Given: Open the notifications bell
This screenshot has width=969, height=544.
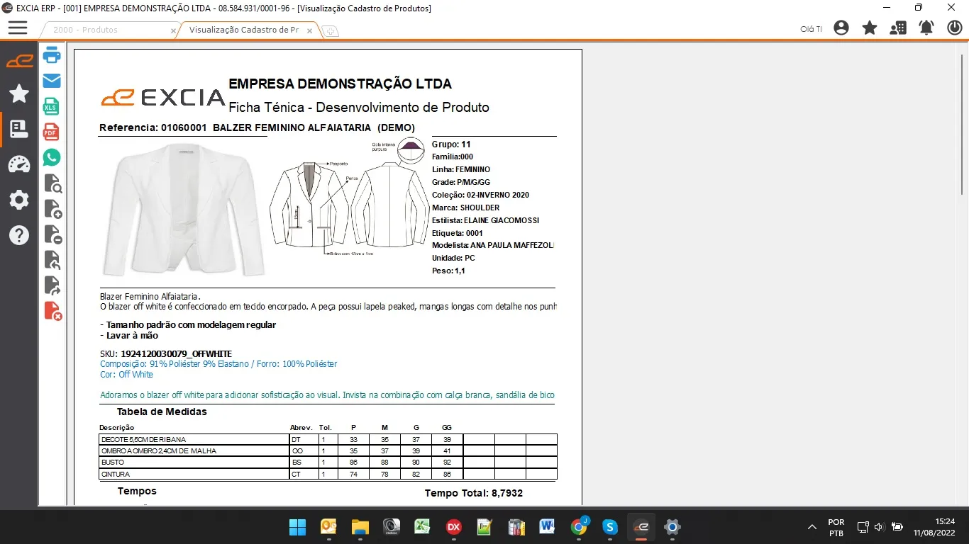Looking at the screenshot, I should pyautogui.click(x=926, y=28).
